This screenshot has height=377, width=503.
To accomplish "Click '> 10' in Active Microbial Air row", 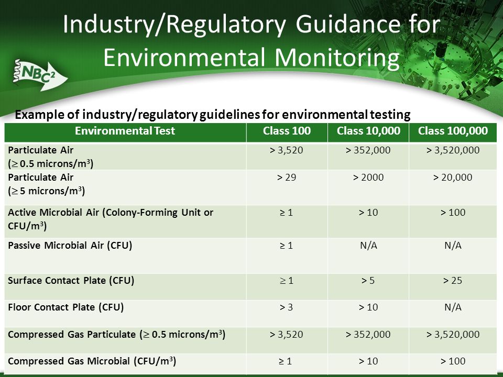I will tap(368, 212).
